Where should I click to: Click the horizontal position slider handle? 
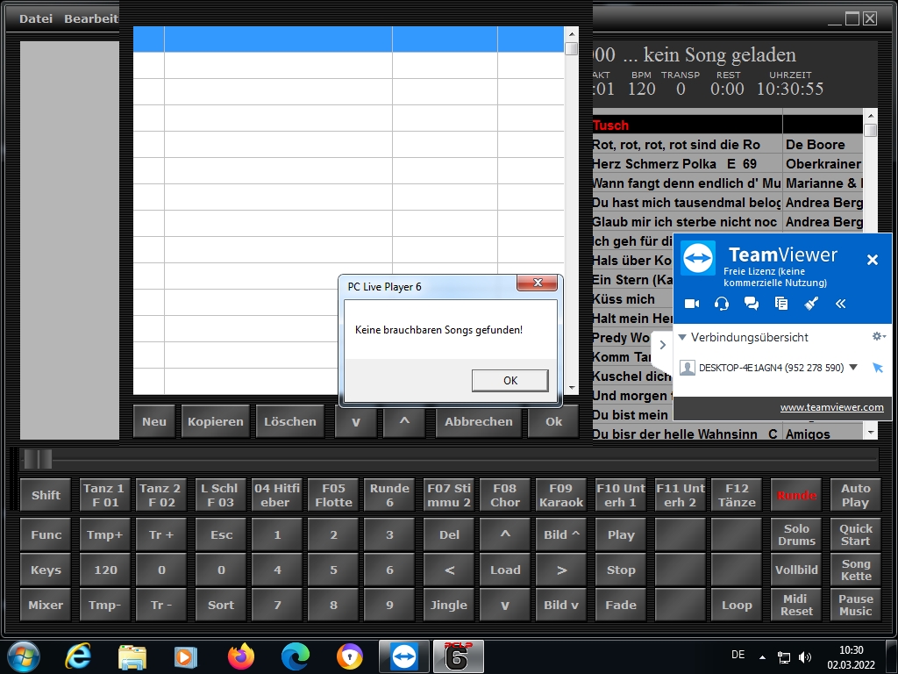pos(38,459)
